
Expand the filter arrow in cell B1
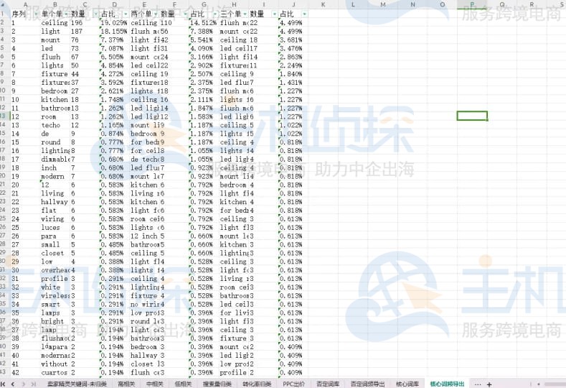[66, 14]
